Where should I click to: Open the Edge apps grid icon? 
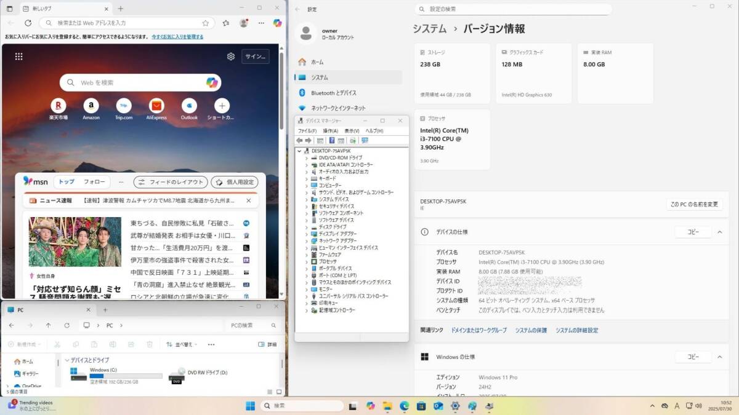click(x=19, y=57)
